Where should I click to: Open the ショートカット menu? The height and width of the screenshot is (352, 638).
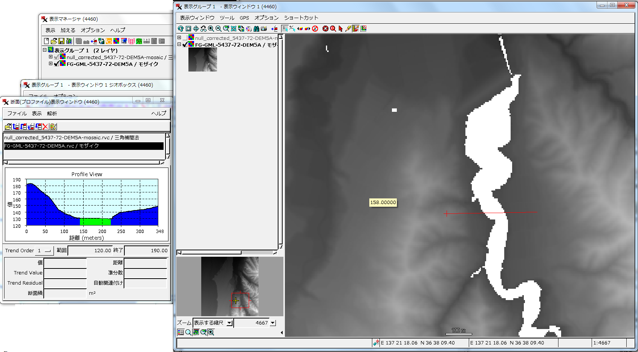tap(301, 18)
